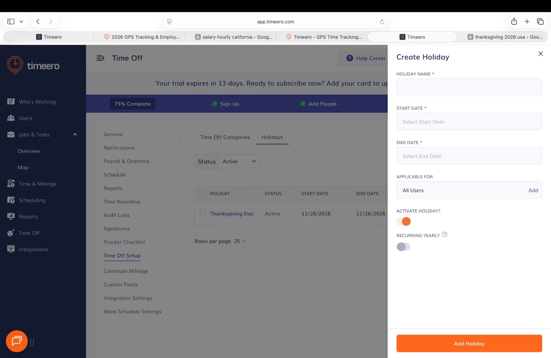
Task: Open the Safari sidebar dropdown chevron
Action: [x=21, y=21]
